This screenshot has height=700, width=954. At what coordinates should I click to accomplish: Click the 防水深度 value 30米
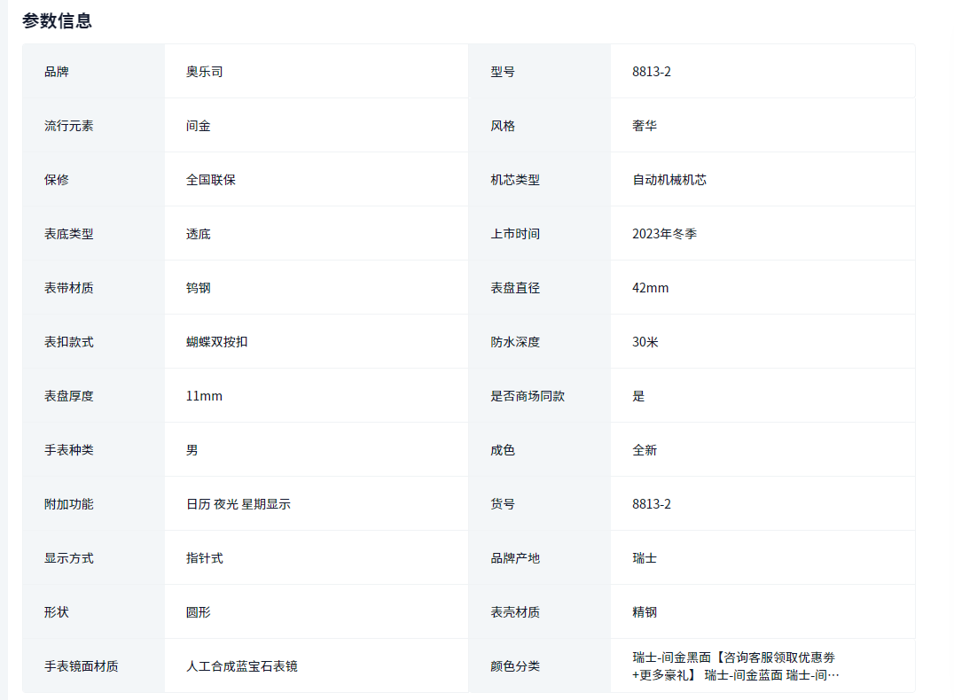click(645, 342)
